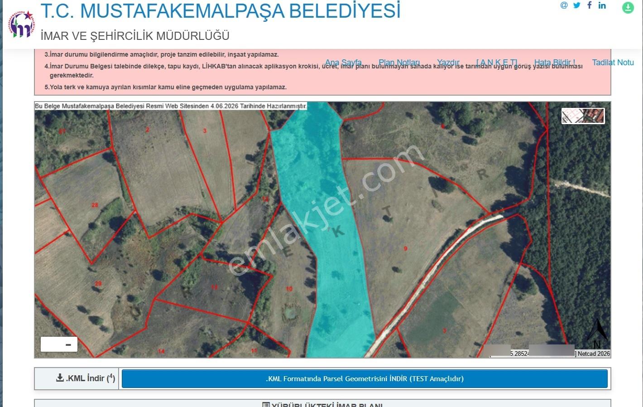Click the T.C. MUSTAFAKEMALPAŞA BELEDİYESİ title
The width and height of the screenshot is (643, 407).
point(221,11)
